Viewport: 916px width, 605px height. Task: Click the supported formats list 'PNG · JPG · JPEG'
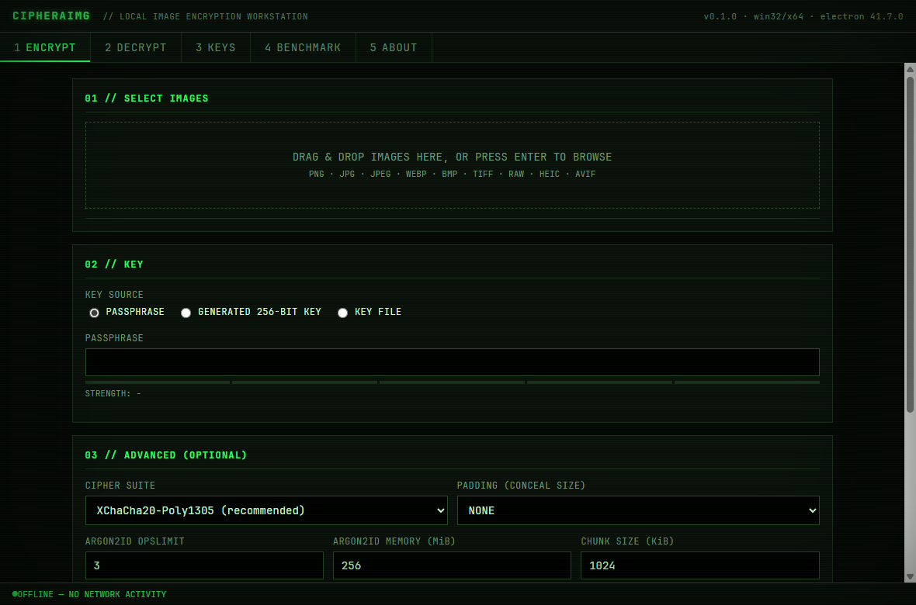[350, 174]
